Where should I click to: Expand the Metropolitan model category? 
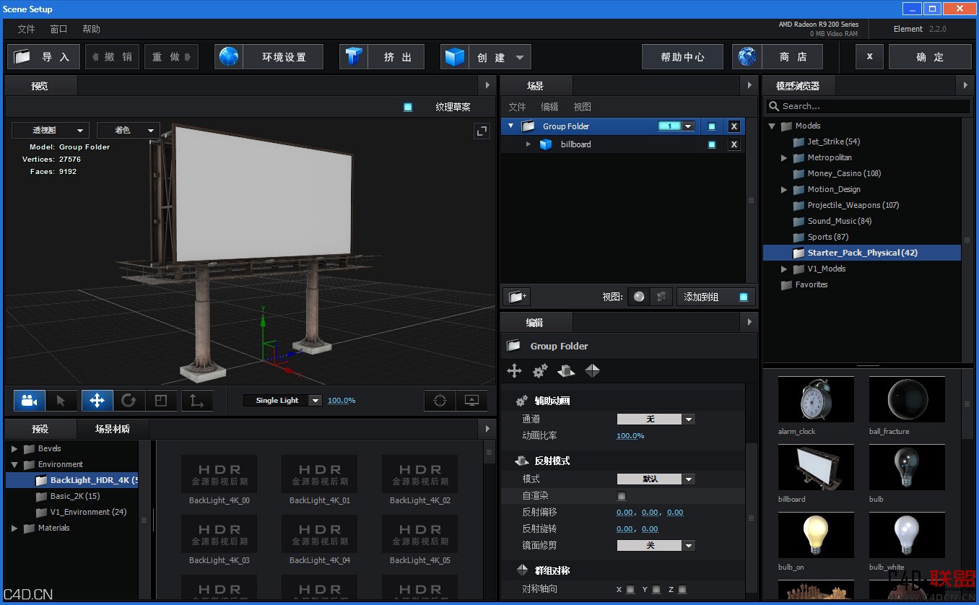click(x=783, y=157)
